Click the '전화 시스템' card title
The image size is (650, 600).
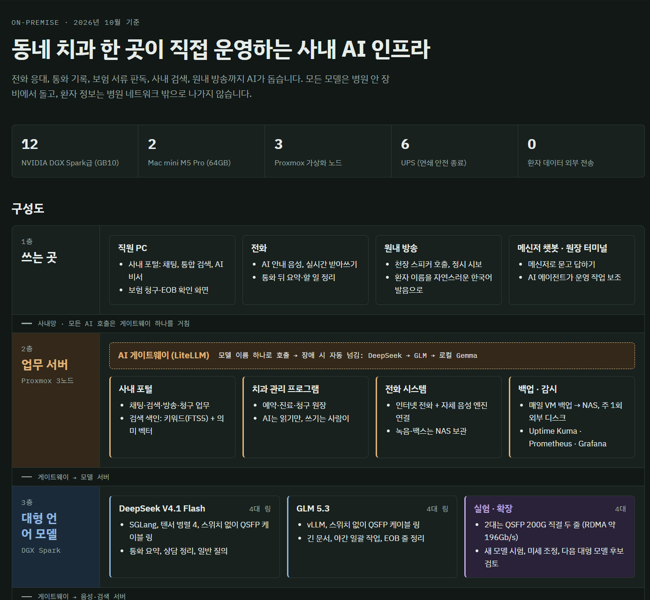(406, 389)
